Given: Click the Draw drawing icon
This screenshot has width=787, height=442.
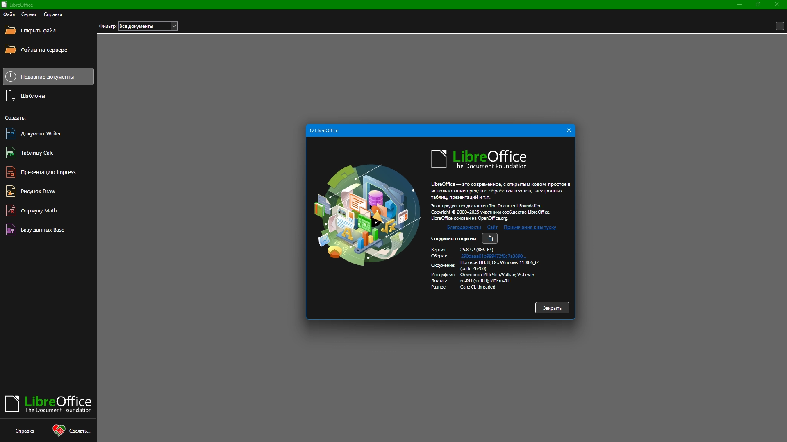Looking at the screenshot, I should pos(11,191).
